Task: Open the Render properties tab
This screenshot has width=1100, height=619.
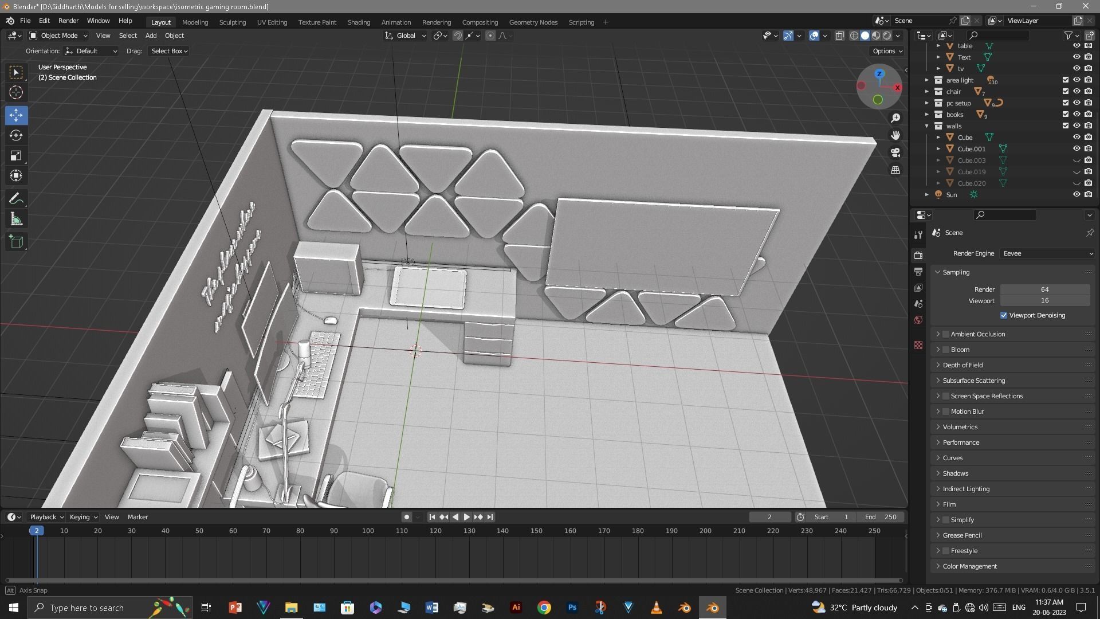Action: pos(918,255)
